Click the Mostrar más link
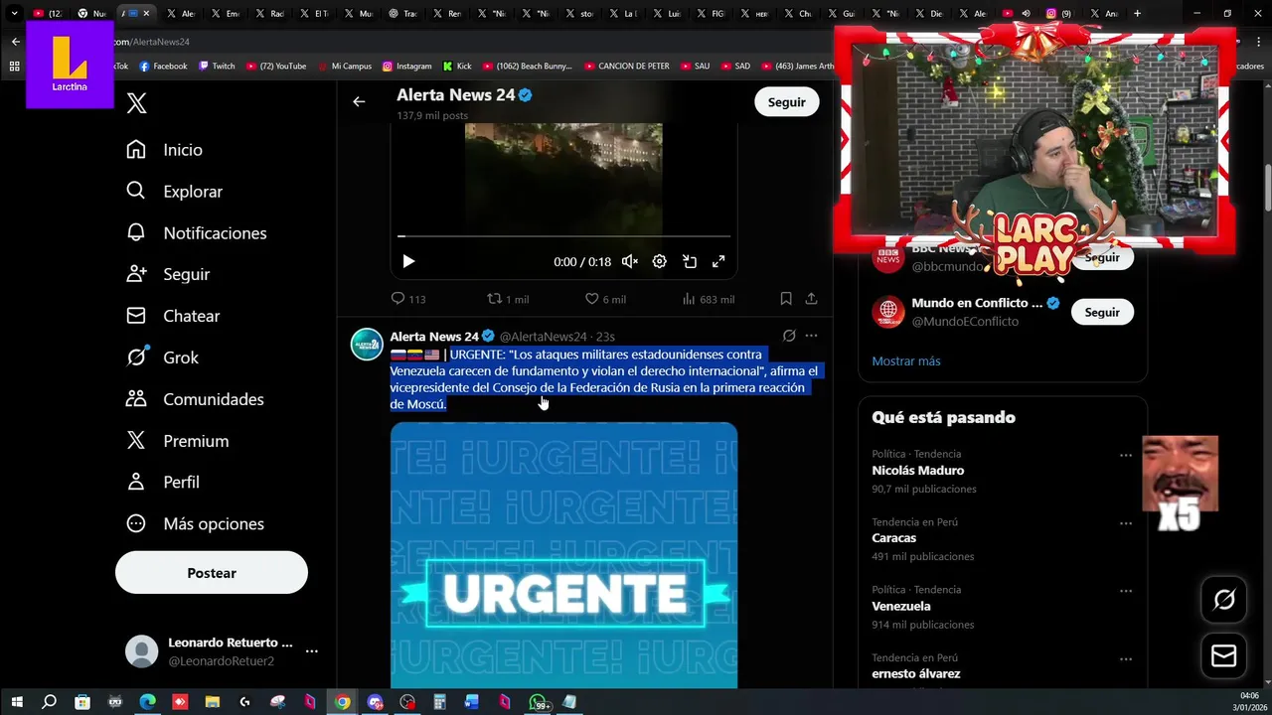The height and width of the screenshot is (715, 1272). click(x=905, y=360)
